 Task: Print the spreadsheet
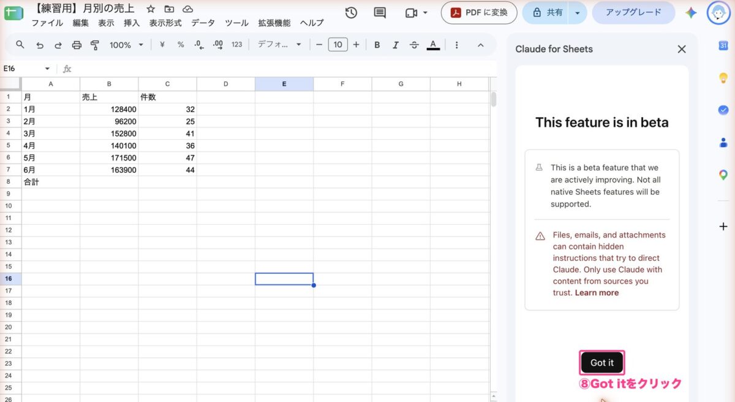(77, 45)
